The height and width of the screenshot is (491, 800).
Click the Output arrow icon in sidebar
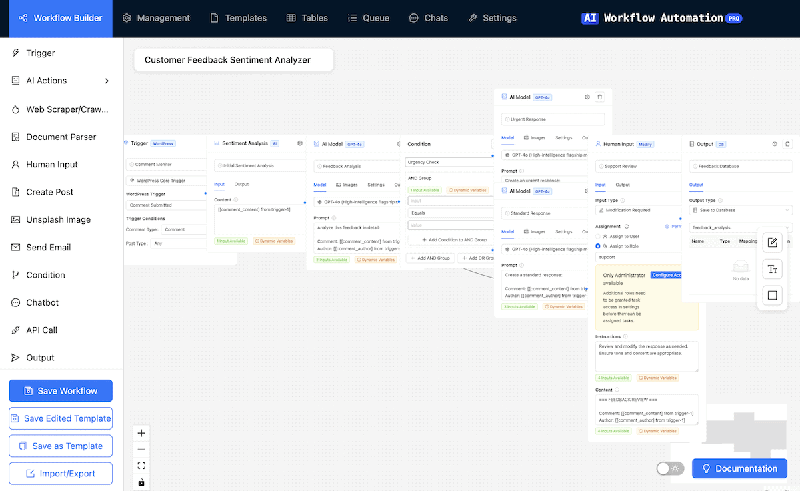tap(15, 358)
